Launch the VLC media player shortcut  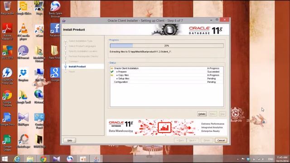click(24, 31)
